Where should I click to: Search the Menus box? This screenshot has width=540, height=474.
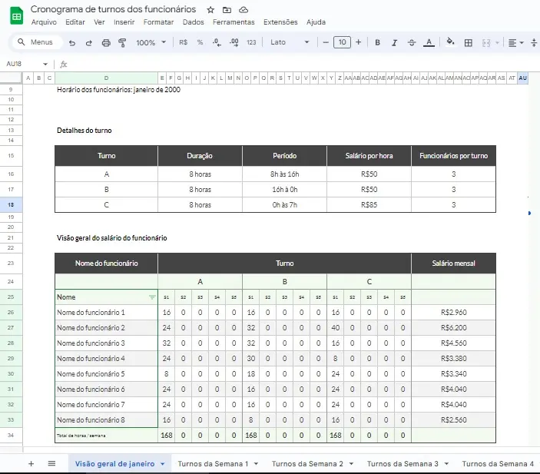tap(38, 42)
